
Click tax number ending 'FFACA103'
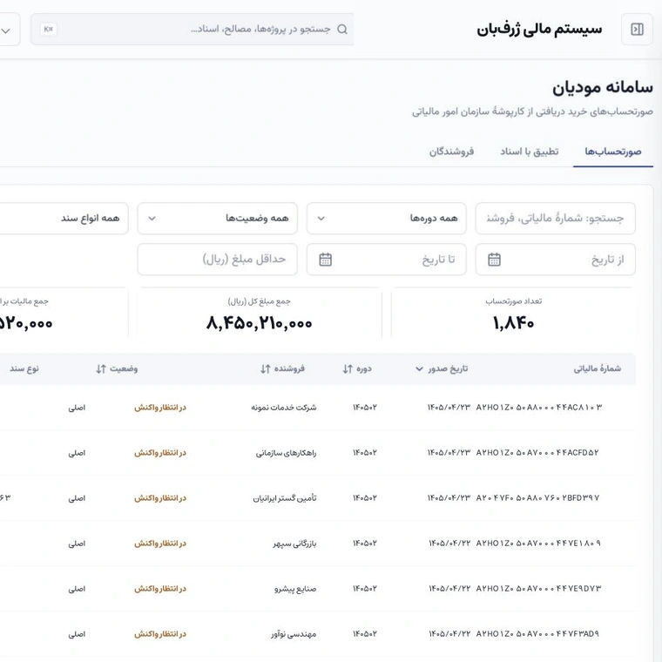538,408
